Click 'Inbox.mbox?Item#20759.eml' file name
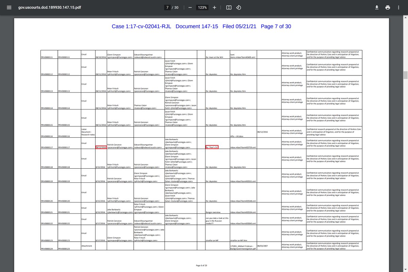This screenshot has width=408, height=272. click(243, 148)
